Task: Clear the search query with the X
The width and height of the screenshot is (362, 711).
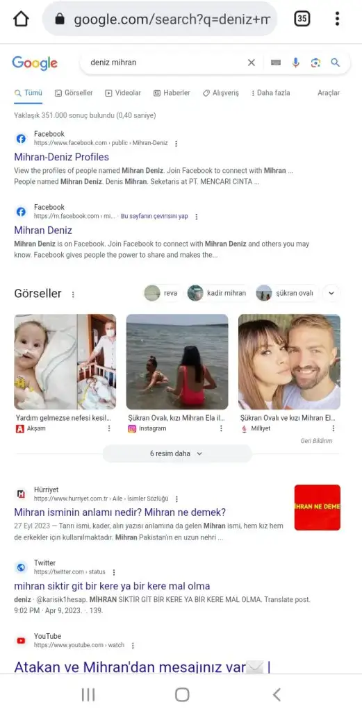Action: [252, 62]
